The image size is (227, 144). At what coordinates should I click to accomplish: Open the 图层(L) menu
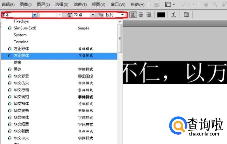pyautogui.click(x=43, y=5)
